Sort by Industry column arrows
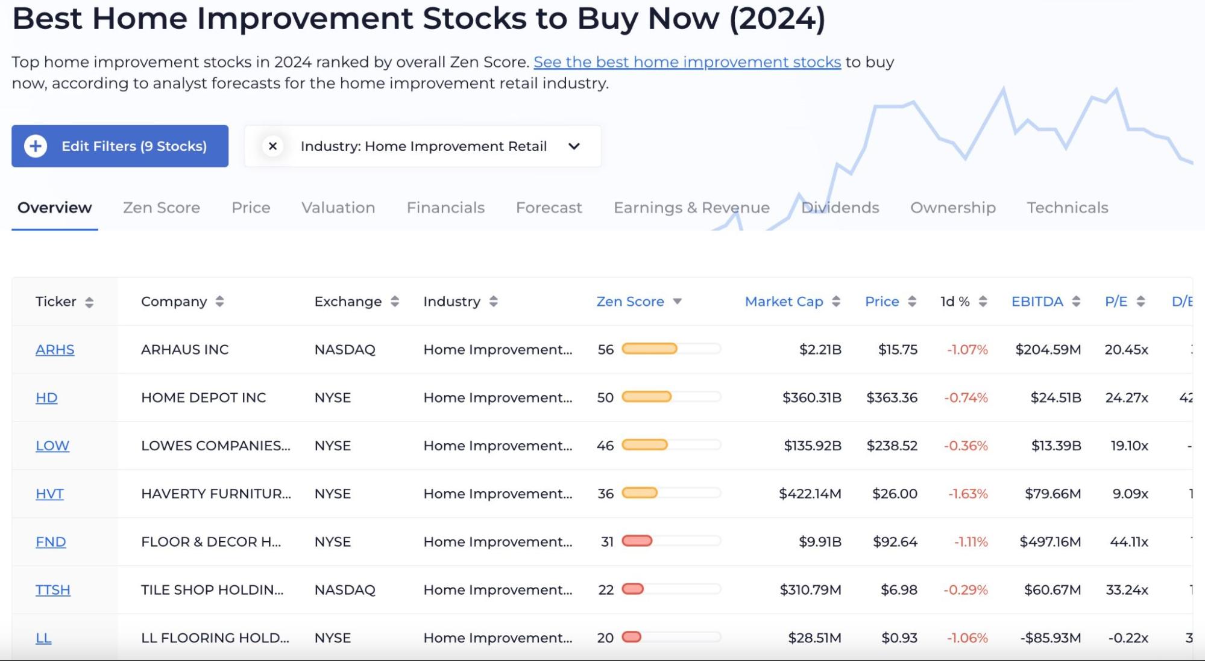Image resolution: width=1205 pixels, height=661 pixels. 494,302
